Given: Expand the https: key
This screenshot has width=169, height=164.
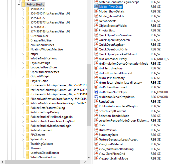Looking at the screenshot, I should click(23, 54).
